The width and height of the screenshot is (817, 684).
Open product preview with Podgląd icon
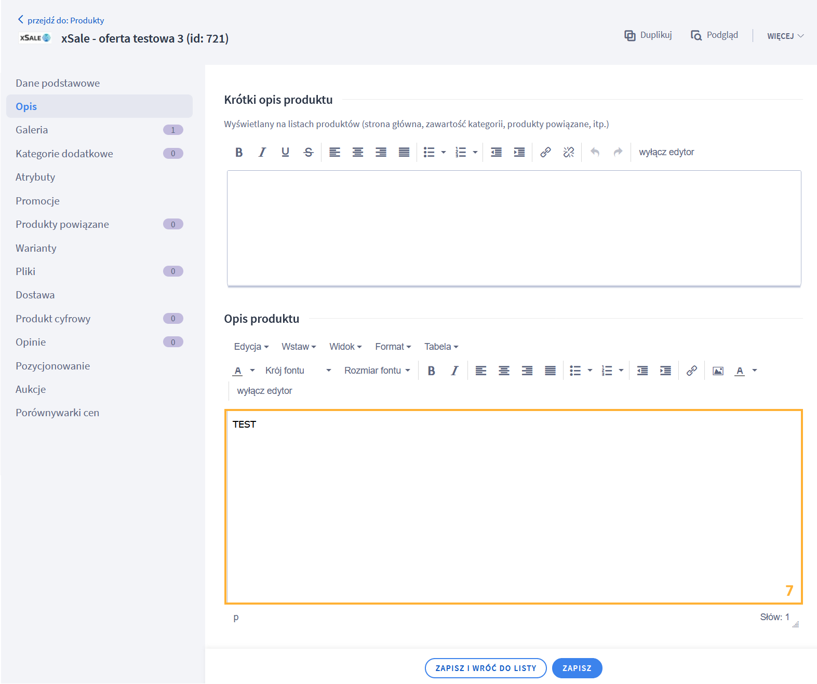(695, 35)
